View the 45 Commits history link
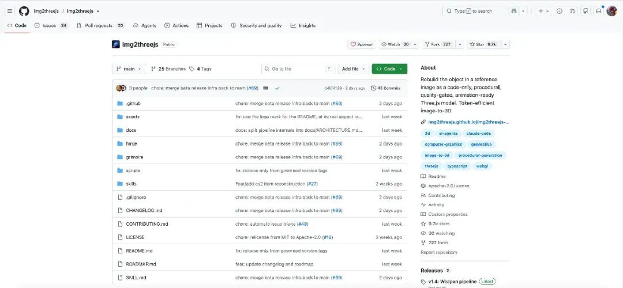 [385, 88]
